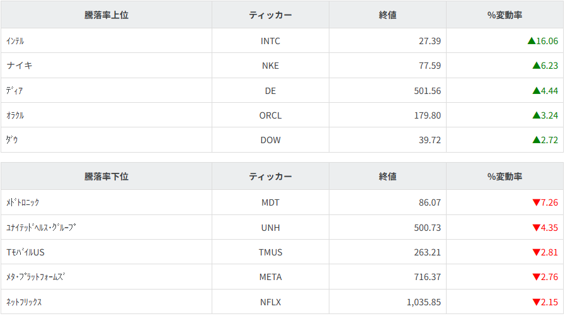Image resolution: width=565 pixels, height=316 pixels.
Task: Click the 騰落率上位 column header
Action: [x=106, y=15]
